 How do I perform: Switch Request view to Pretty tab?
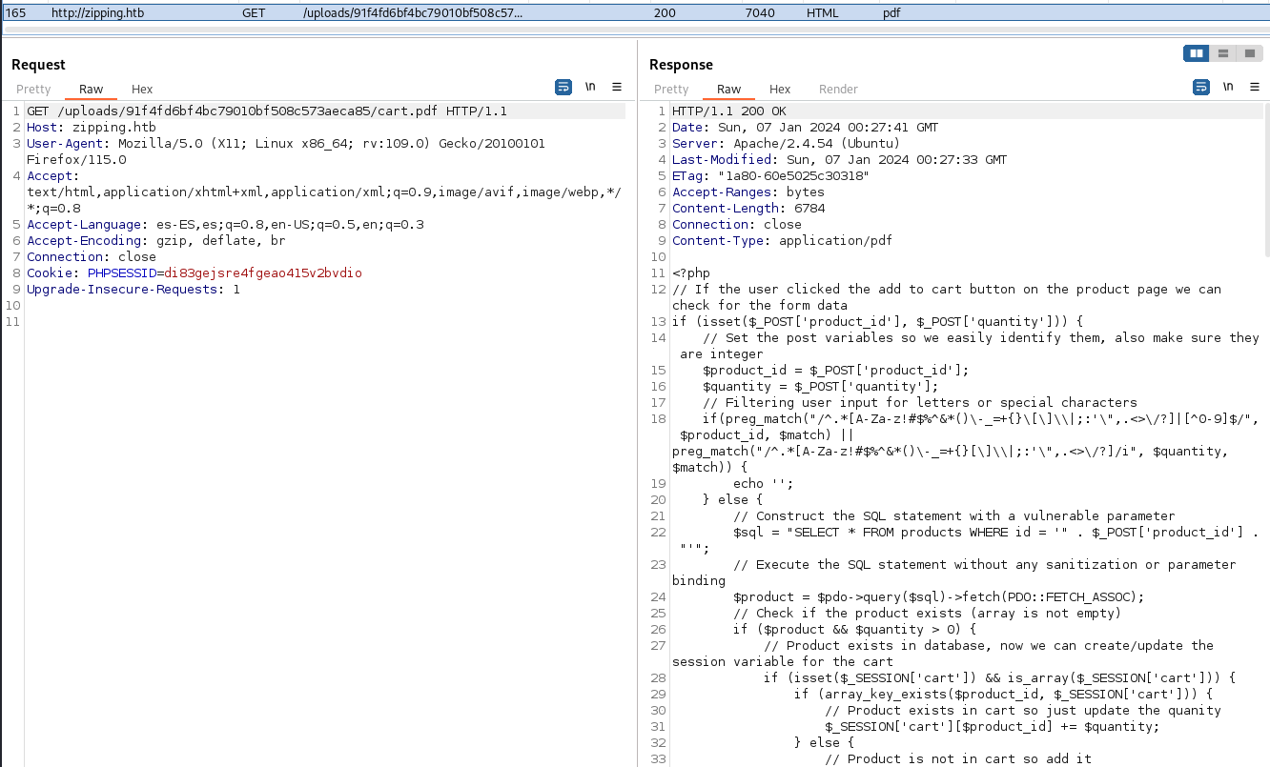point(33,89)
